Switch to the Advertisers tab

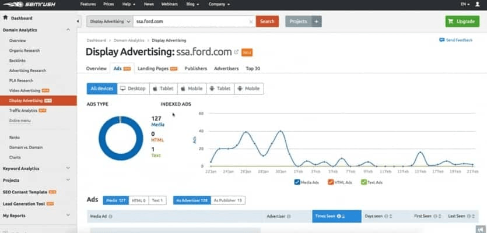point(226,68)
